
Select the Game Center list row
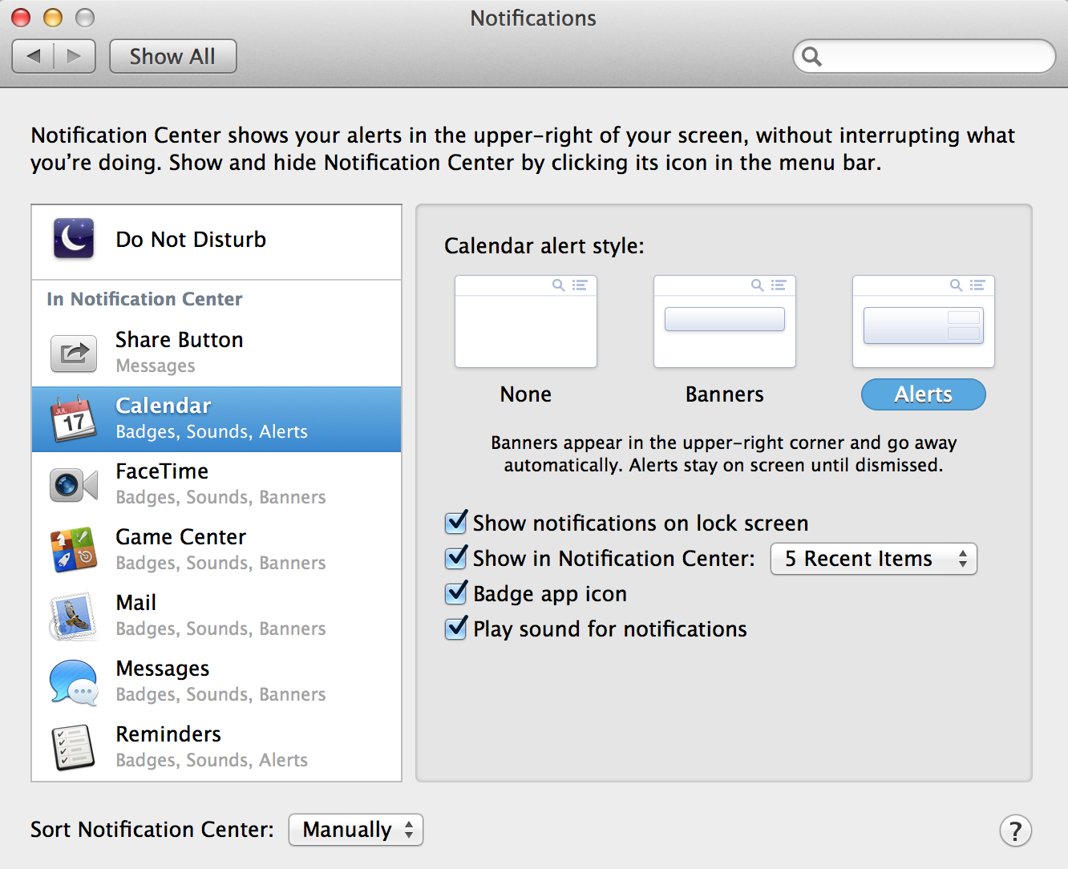[216, 551]
